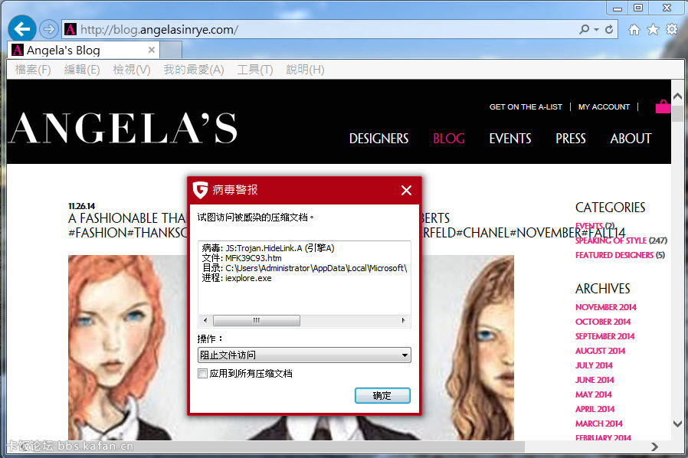Open JULY 2014 archive
Image resolution: width=688 pixels, height=458 pixels.
[594, 365]
